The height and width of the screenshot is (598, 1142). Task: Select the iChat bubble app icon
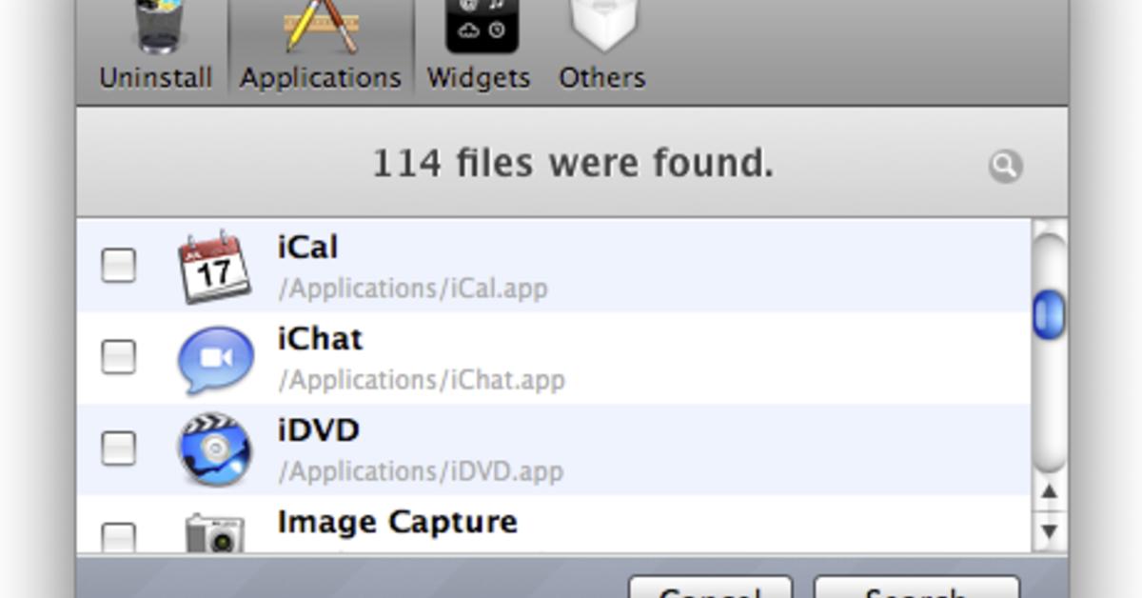point(216,360)
